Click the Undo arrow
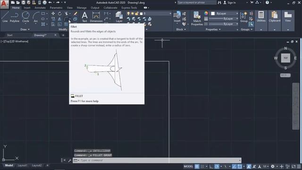 (50, 2)
